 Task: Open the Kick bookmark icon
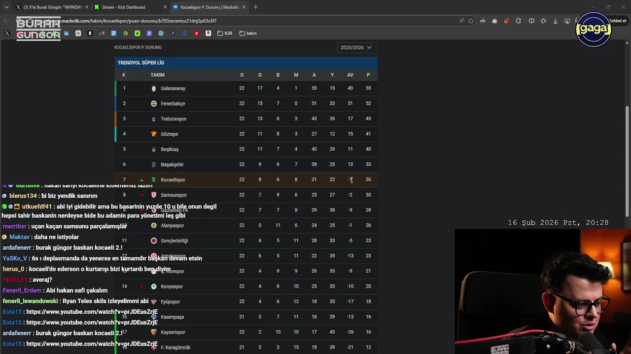[x=90, y=33]
